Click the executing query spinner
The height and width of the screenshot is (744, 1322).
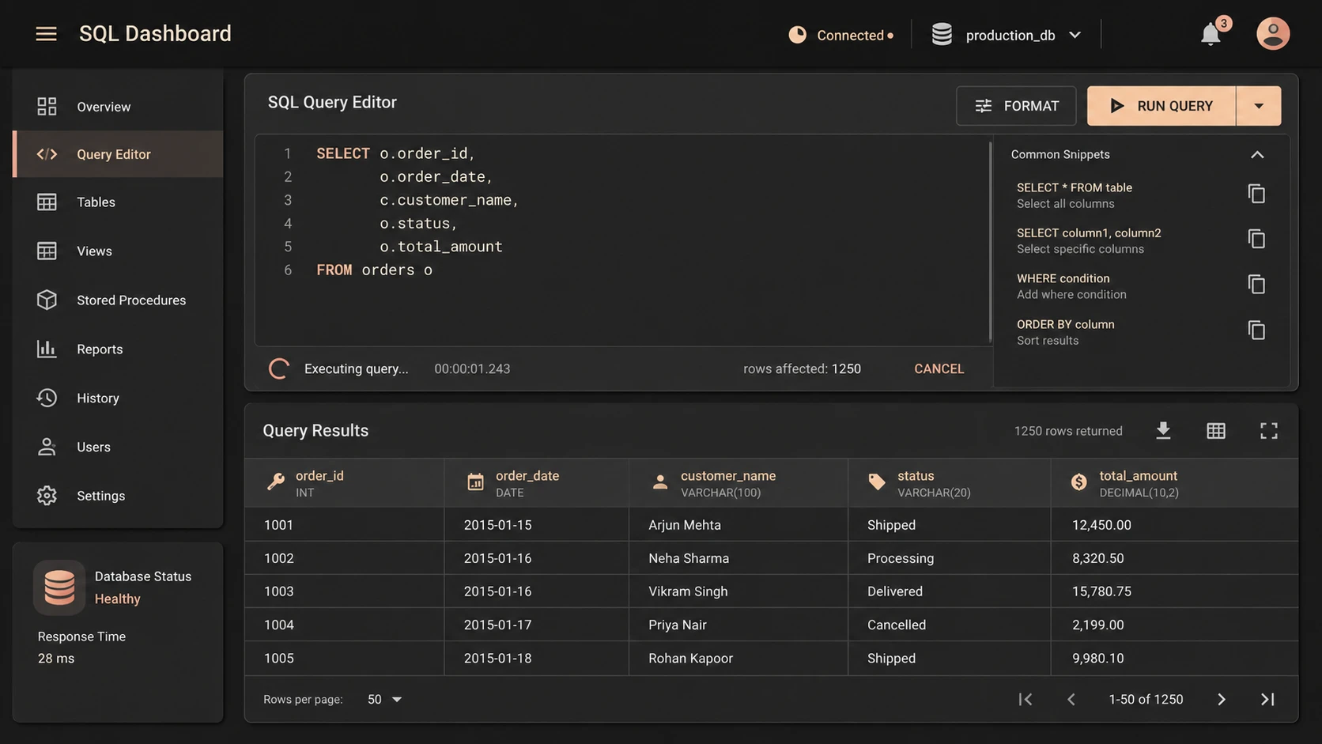point(279,368)
